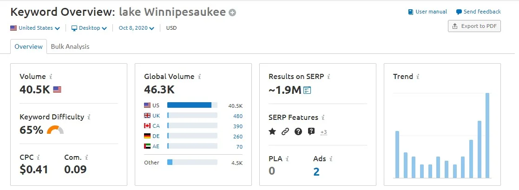Viewport: 519px width, 190px height.
Task: Click the Export to PDF button
Action: click(474, 26)
